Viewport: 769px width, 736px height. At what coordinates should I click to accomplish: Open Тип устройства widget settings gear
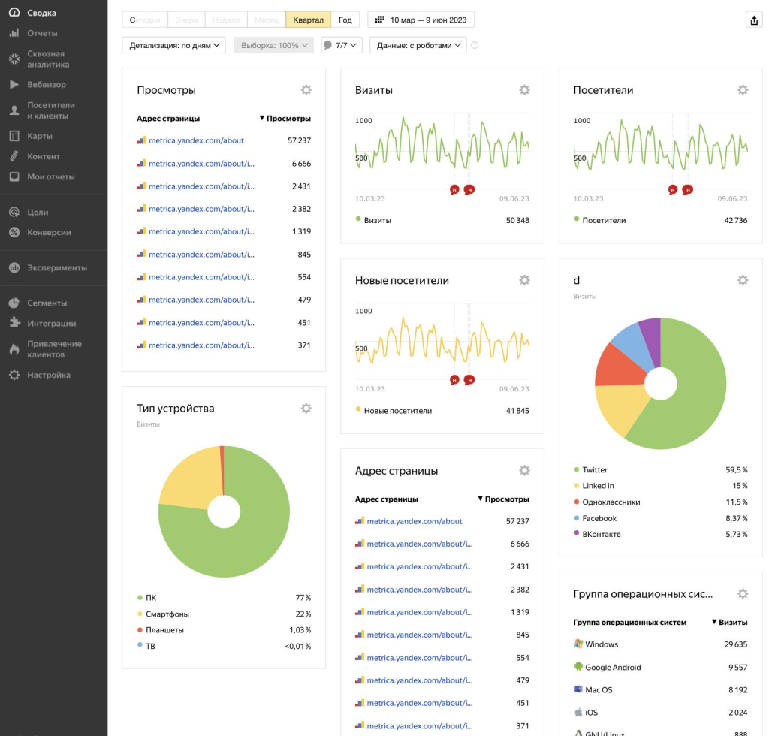pos(306,409)
